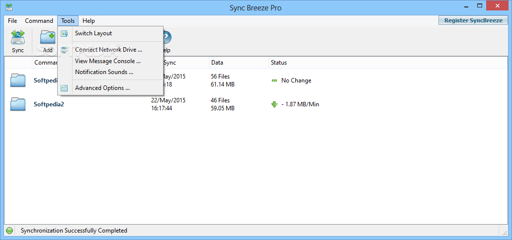Click the Softpedia2 folder icon
The height and width of the screenshot is (240, 512).
[x=18, y=104]
